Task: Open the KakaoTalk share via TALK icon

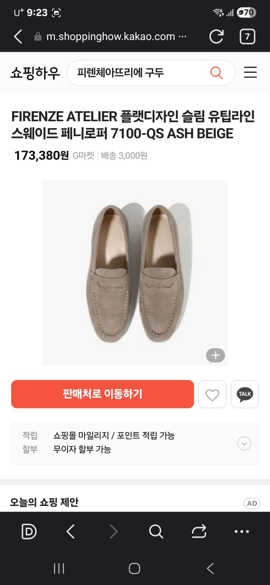Action: pos(245,394)
